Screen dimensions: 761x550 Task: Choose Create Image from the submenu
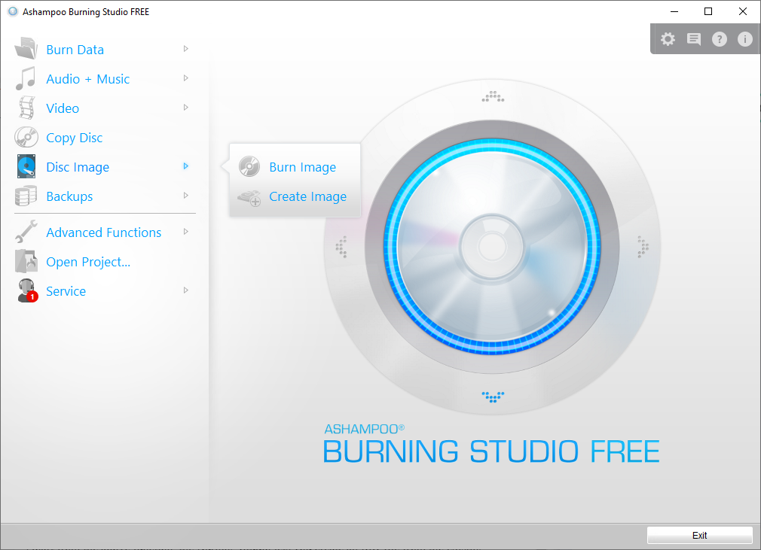307,196
